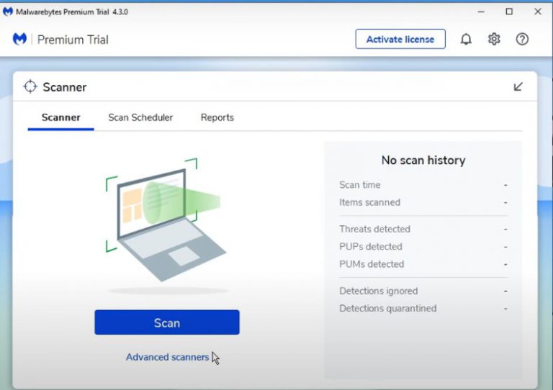Click the "Threats detected" label
Viewport: 553px width, 390px height.
pos(374,230)
